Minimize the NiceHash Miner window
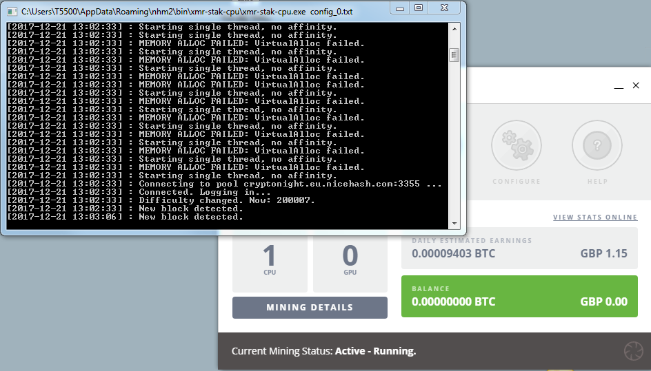The height and width of the screenshot is (371, 651). (x=619, y=86)
